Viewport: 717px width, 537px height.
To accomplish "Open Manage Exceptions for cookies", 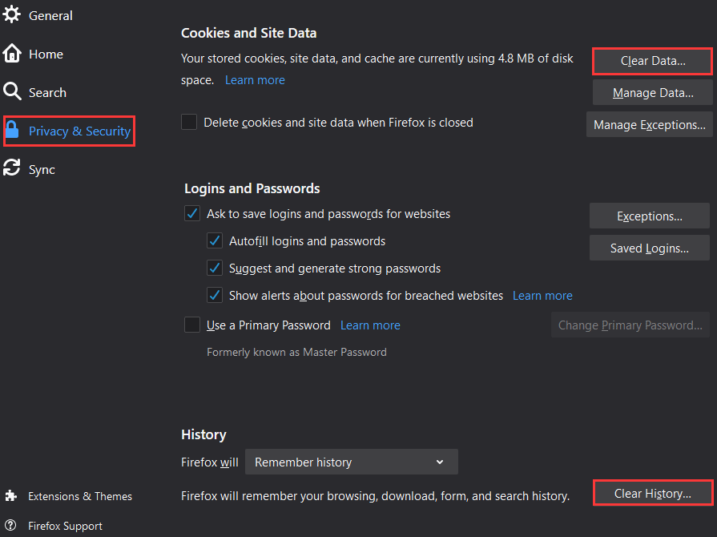I will (650, 124).
